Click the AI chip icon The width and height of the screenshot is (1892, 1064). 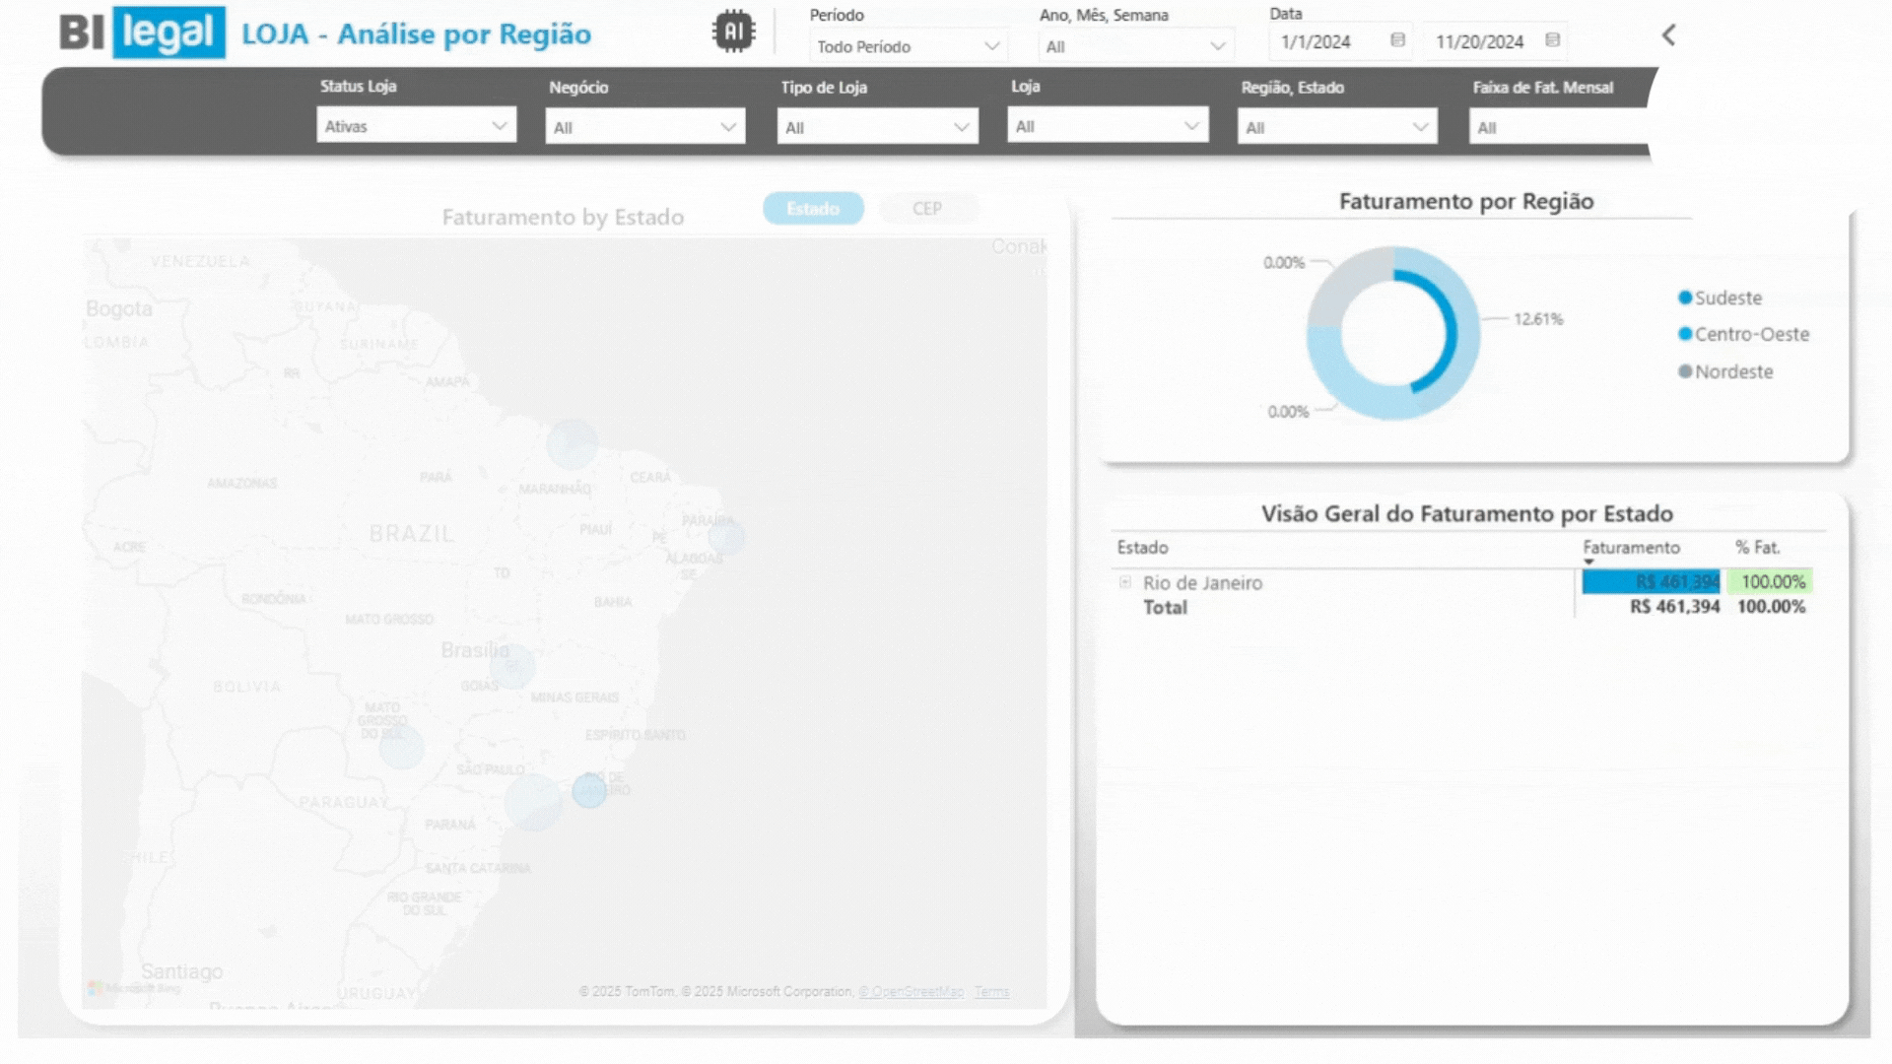coord(733,32)
